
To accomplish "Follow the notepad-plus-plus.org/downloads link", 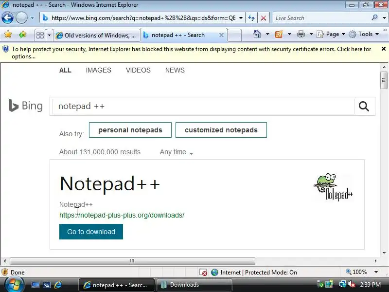I will tap(122, 215).
